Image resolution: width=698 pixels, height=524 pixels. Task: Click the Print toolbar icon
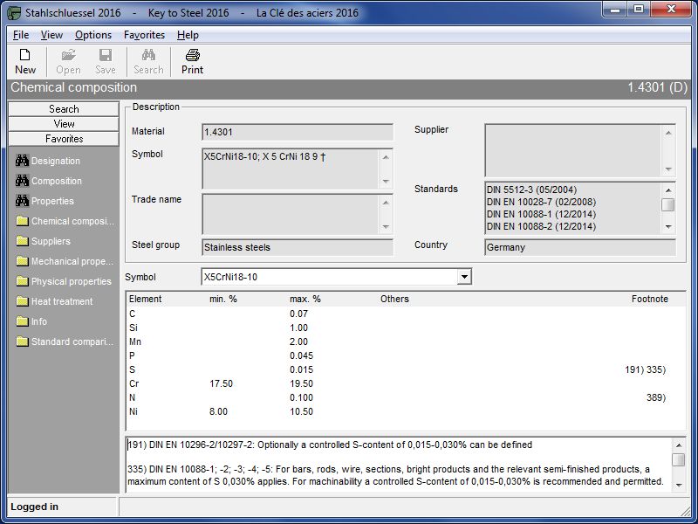coord(192,61)
